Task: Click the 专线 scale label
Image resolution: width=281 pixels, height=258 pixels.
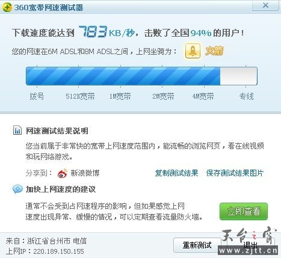Action: 246,96
